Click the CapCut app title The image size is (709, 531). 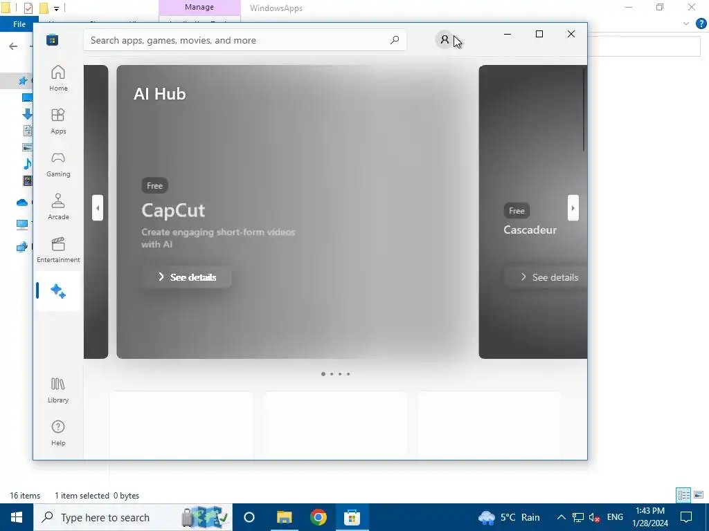173,210
